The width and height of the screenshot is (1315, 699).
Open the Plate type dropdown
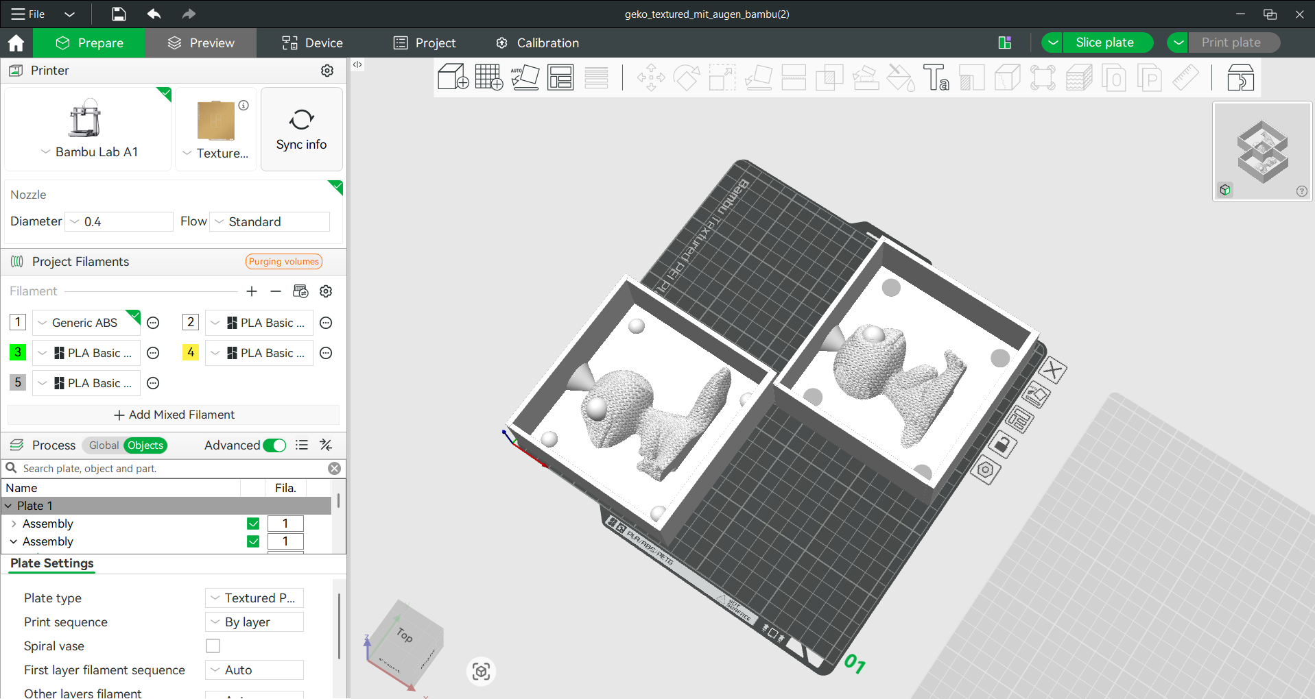click(x=254, y=598)
